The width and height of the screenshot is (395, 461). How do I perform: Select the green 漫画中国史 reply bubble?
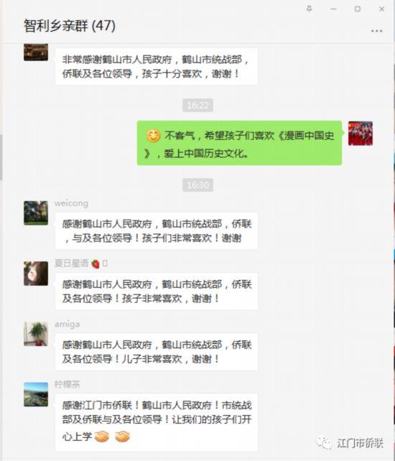tap(239, 143)
